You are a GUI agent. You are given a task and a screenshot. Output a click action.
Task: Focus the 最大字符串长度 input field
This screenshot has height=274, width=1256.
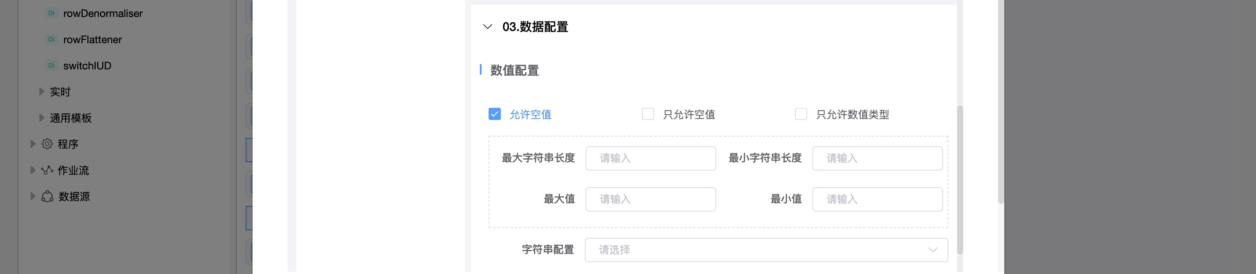click(x=650, y=159)
